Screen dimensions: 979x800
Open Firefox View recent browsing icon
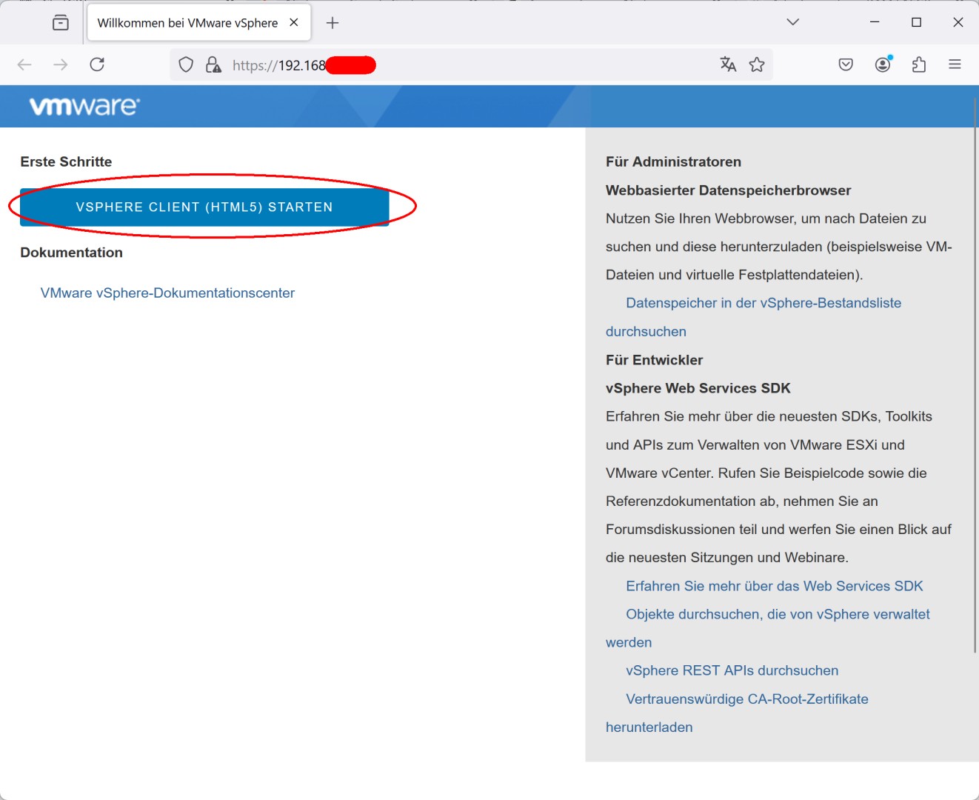(x=61, y=23)
